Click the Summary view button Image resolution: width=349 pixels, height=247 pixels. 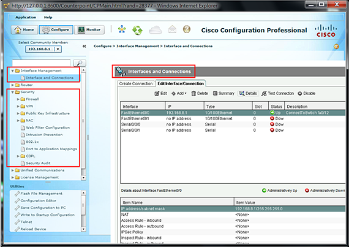coord(223,93)
